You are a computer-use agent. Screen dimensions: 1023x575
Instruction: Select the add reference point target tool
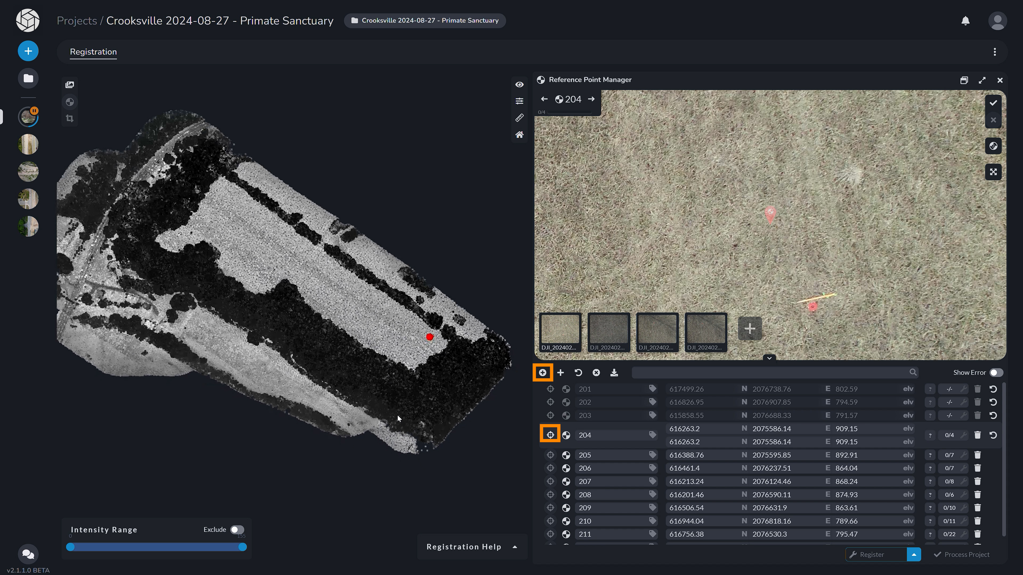pos(543,373)
